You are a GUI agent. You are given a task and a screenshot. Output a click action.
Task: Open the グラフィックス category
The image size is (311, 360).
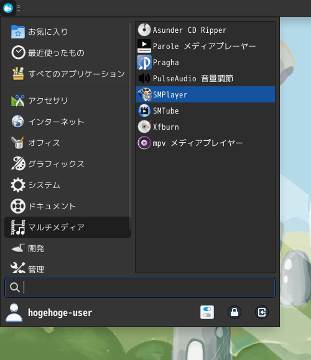pos(67,164)
